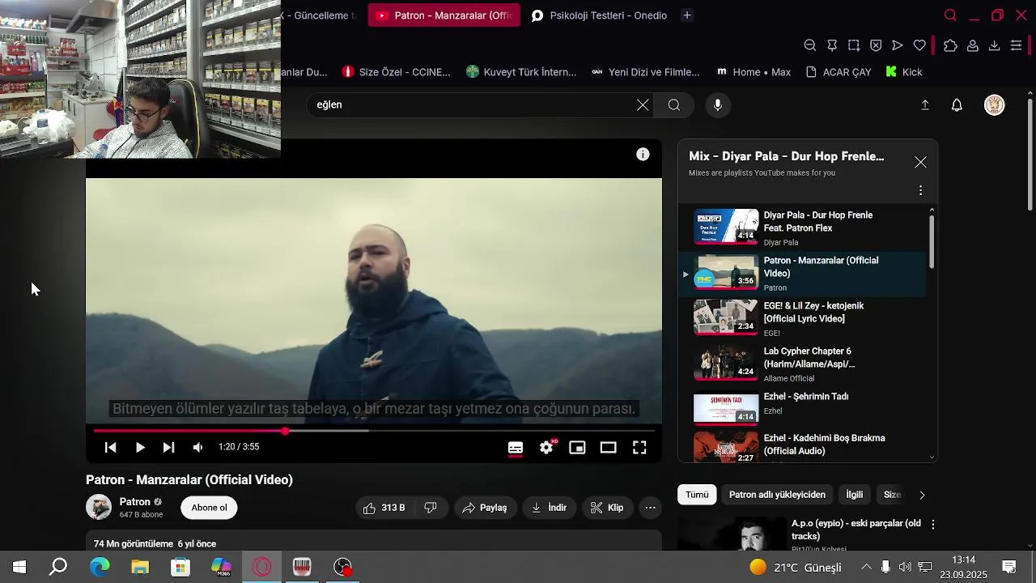The height and width of the screenshot is (583, 1036).
Task: Click the pin icon in toolbar
Action: pos(832,45)
